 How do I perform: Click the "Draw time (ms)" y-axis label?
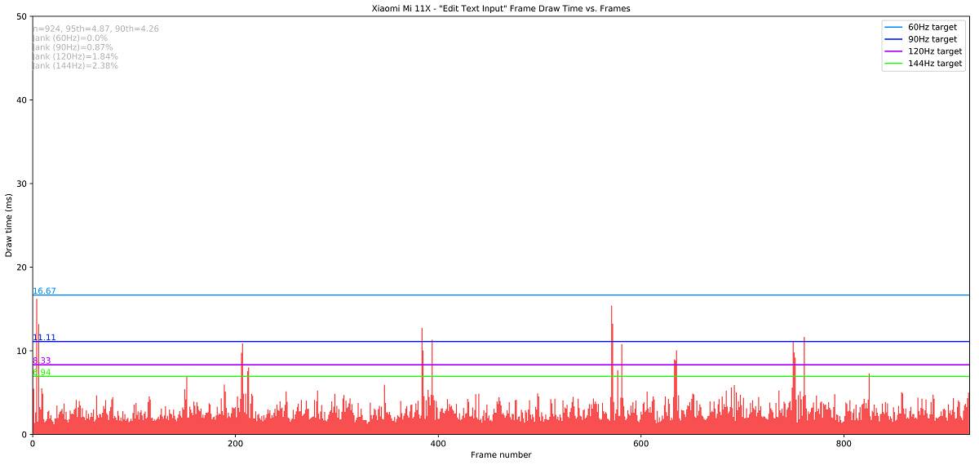tap(9, 225)
